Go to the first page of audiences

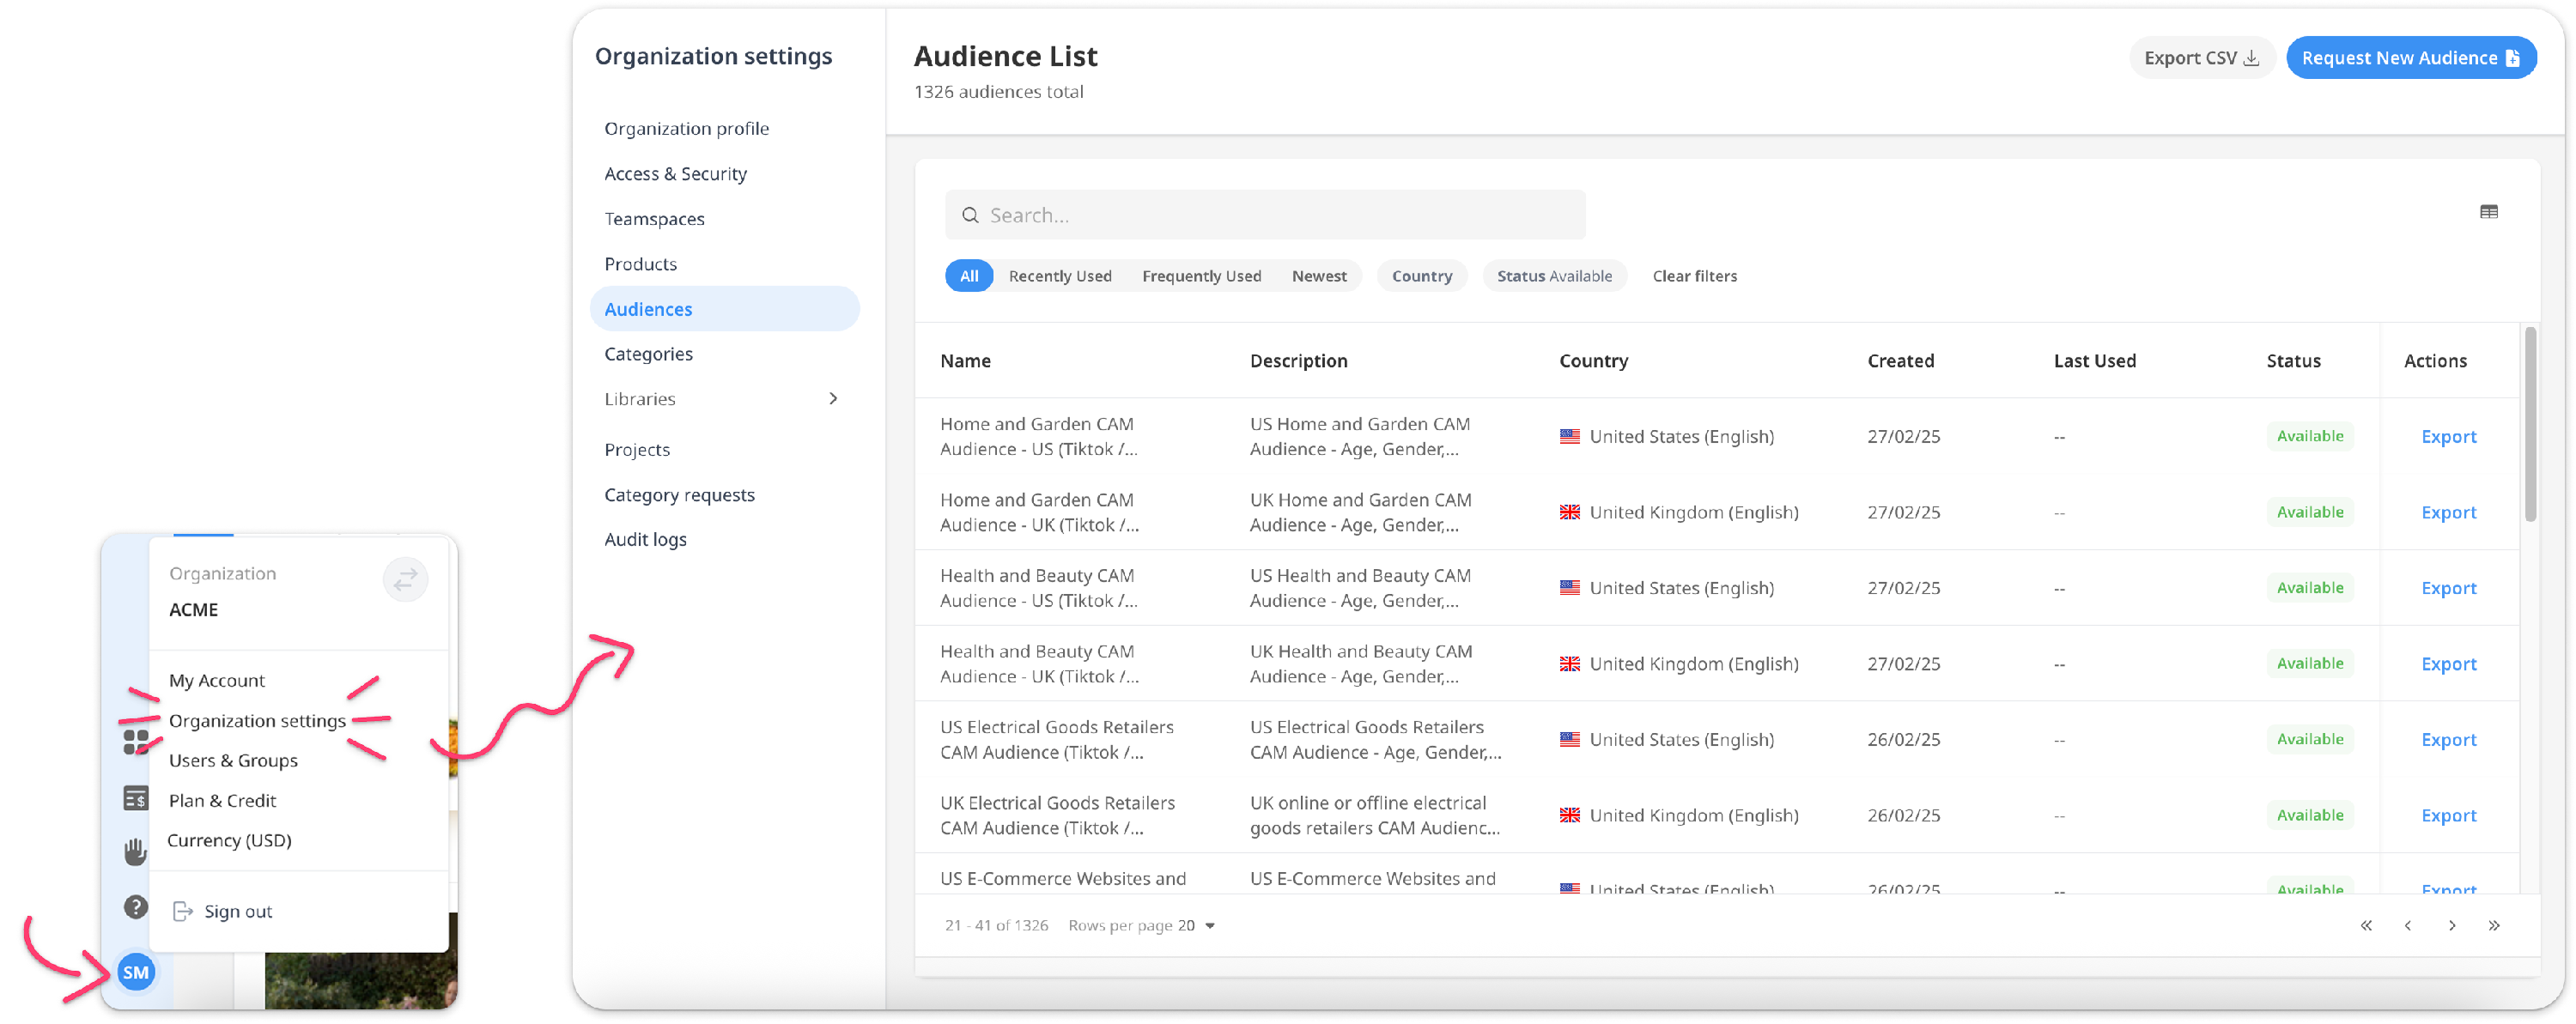(x=2365, y=925)
